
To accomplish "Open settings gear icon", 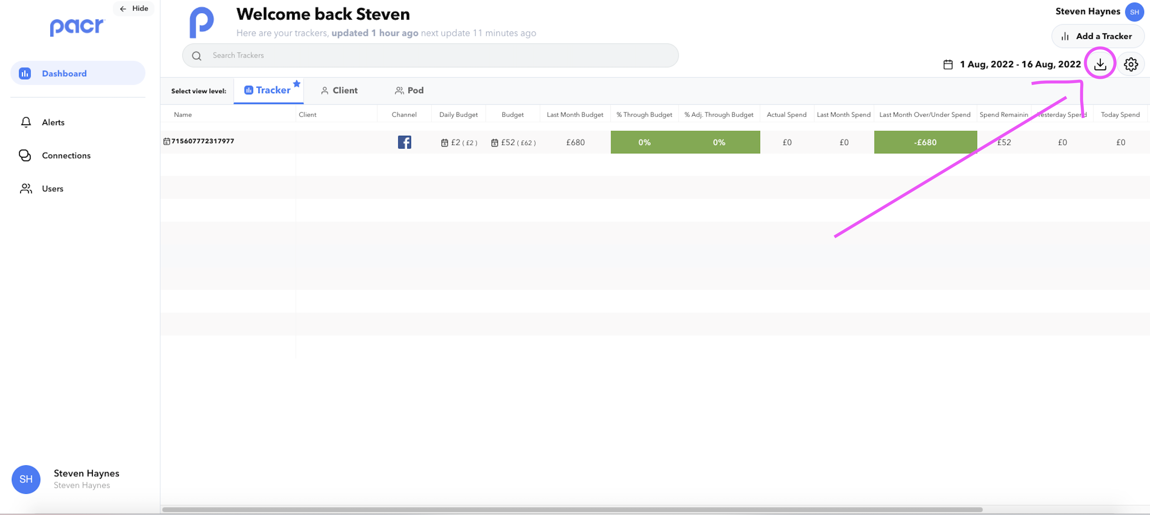I will pyautogui.click(x=1130, y=64).
